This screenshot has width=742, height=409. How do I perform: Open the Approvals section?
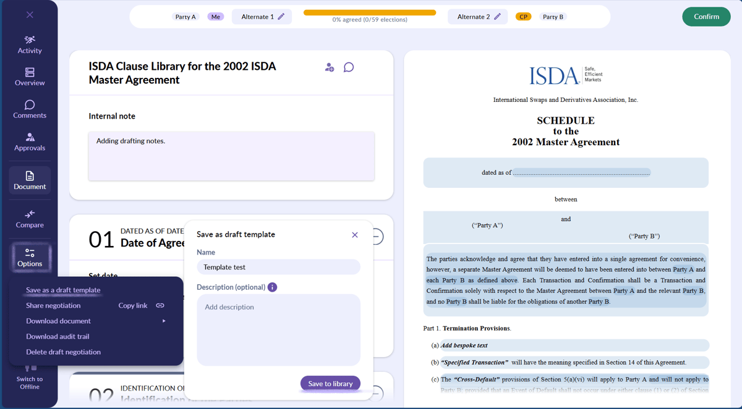click(x=30, y=142)
